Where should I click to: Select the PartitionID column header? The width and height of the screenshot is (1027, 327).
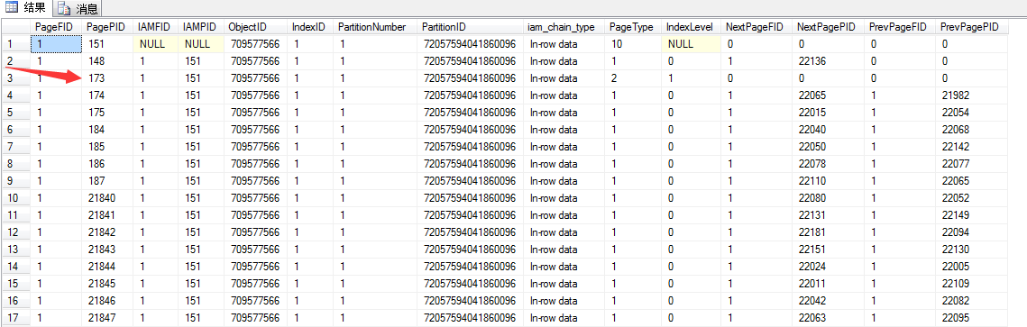tap(471, 27)
